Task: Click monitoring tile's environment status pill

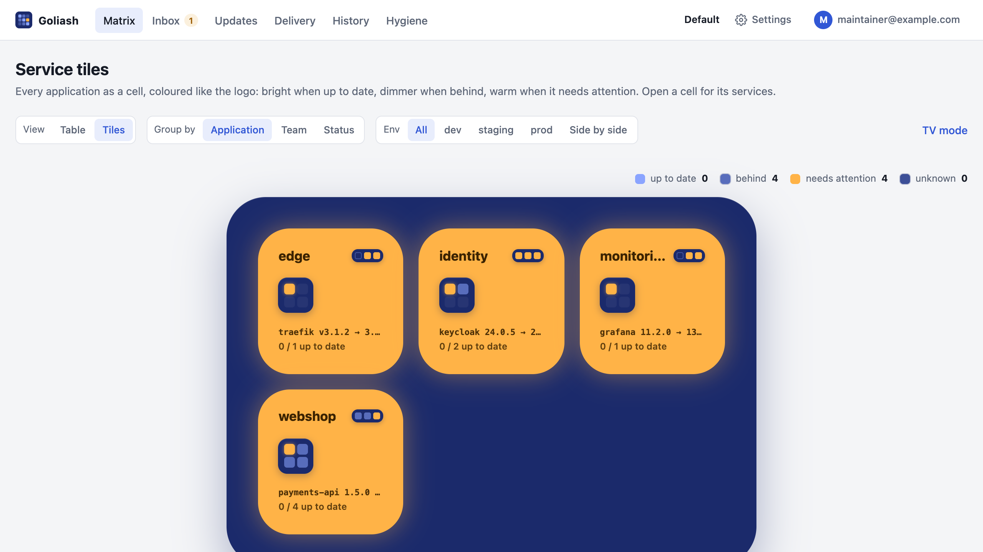Action: pyautogui.click(x=689, y=256)
